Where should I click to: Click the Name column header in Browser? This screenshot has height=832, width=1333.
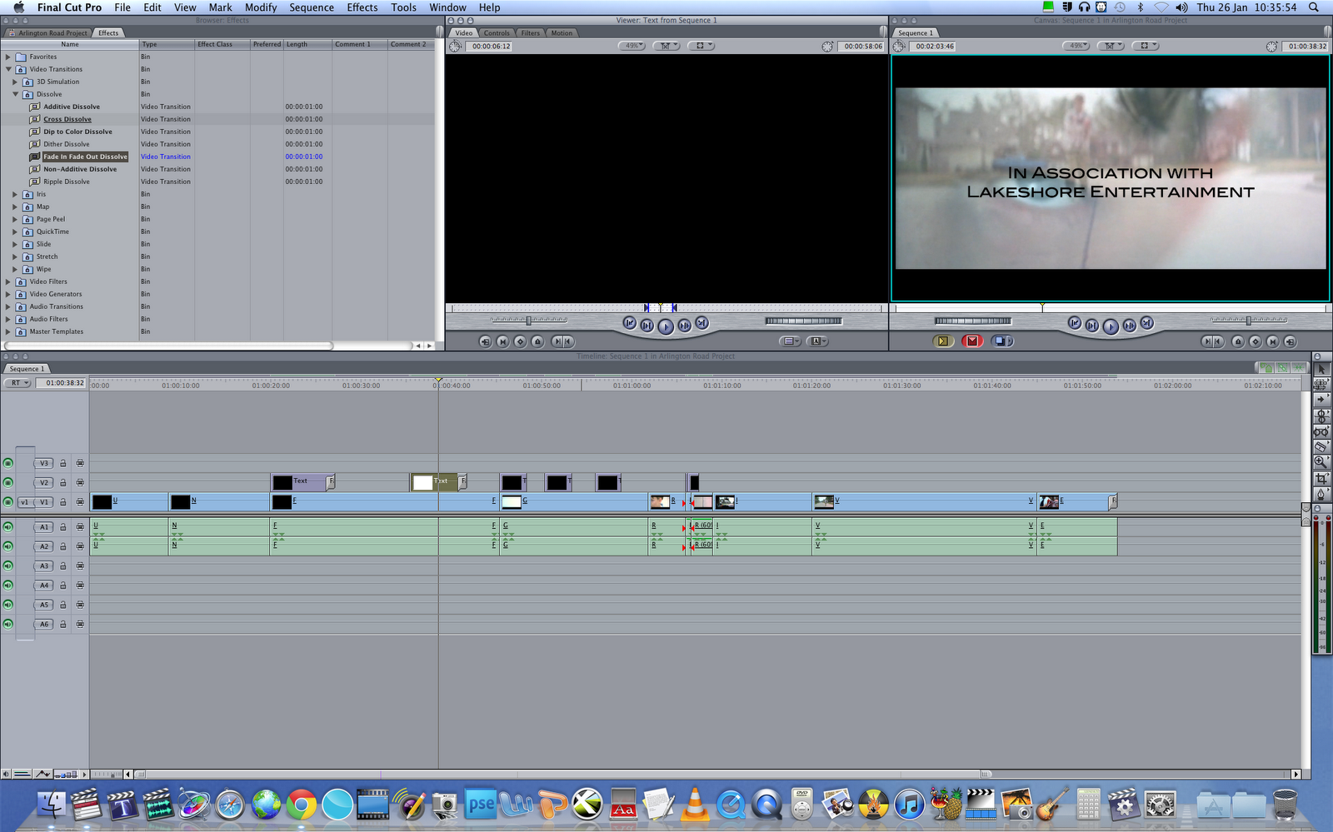70,44
